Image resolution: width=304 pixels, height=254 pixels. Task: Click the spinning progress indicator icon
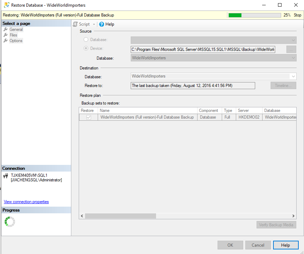pyautogui.click(x=10, y=221)
